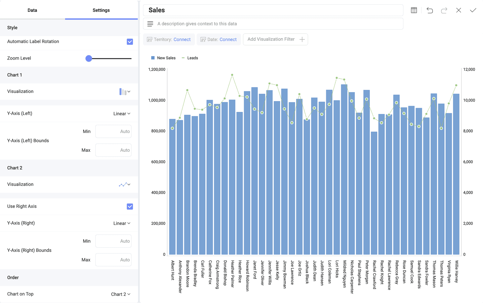Screen dimensions: 483x308
Task: Switch to the Data tab
Action: (32, 10)
